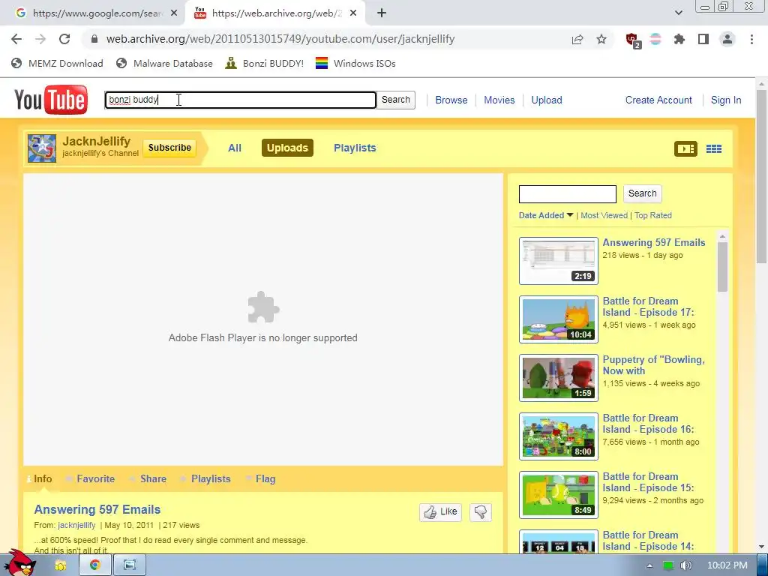Open the Answering 597 Emails thumbnail
Image resolution: width=768 pixels, height=576 pixels.
[558, 261]
